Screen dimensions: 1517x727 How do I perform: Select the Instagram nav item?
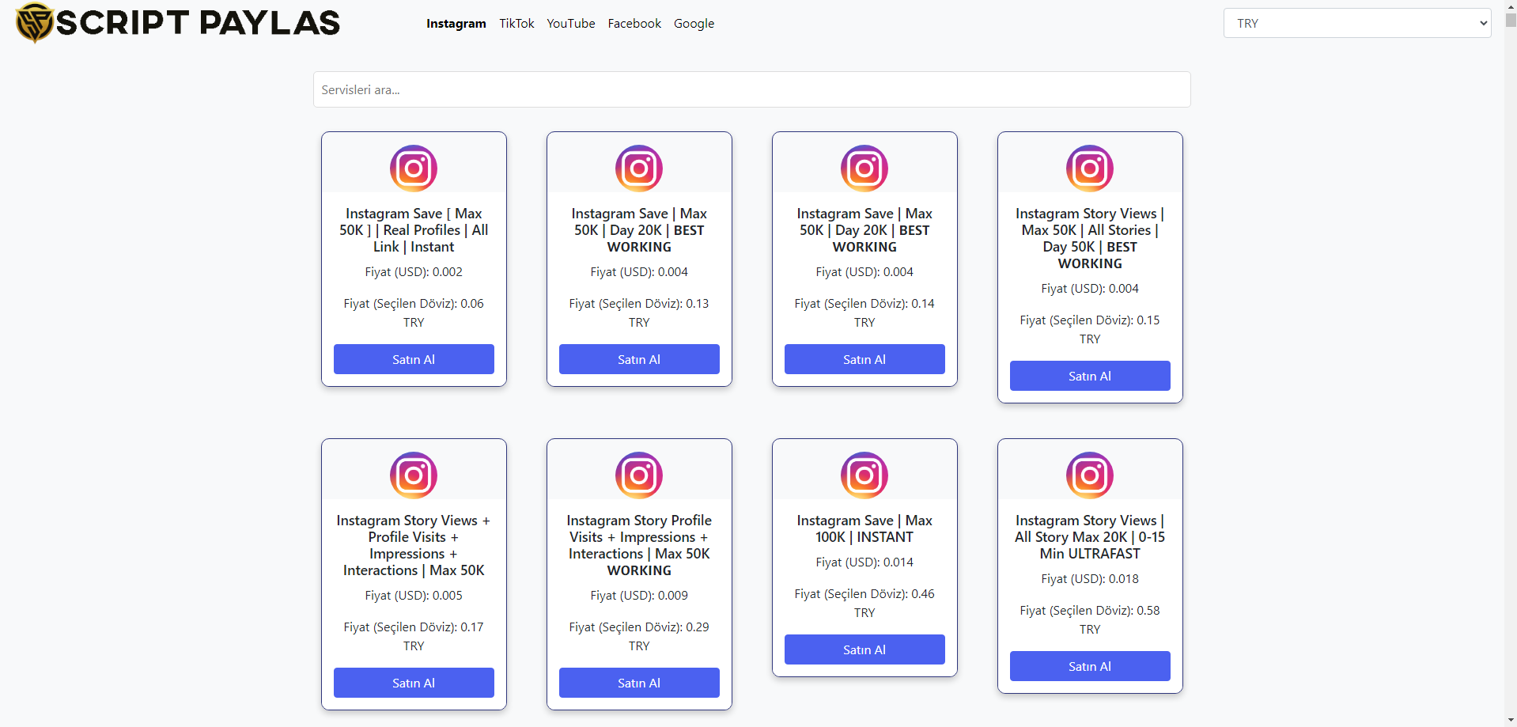point(456,24)
